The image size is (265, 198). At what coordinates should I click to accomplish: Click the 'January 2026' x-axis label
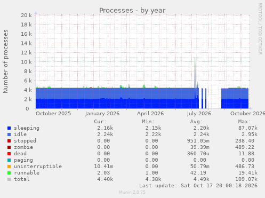102,114
